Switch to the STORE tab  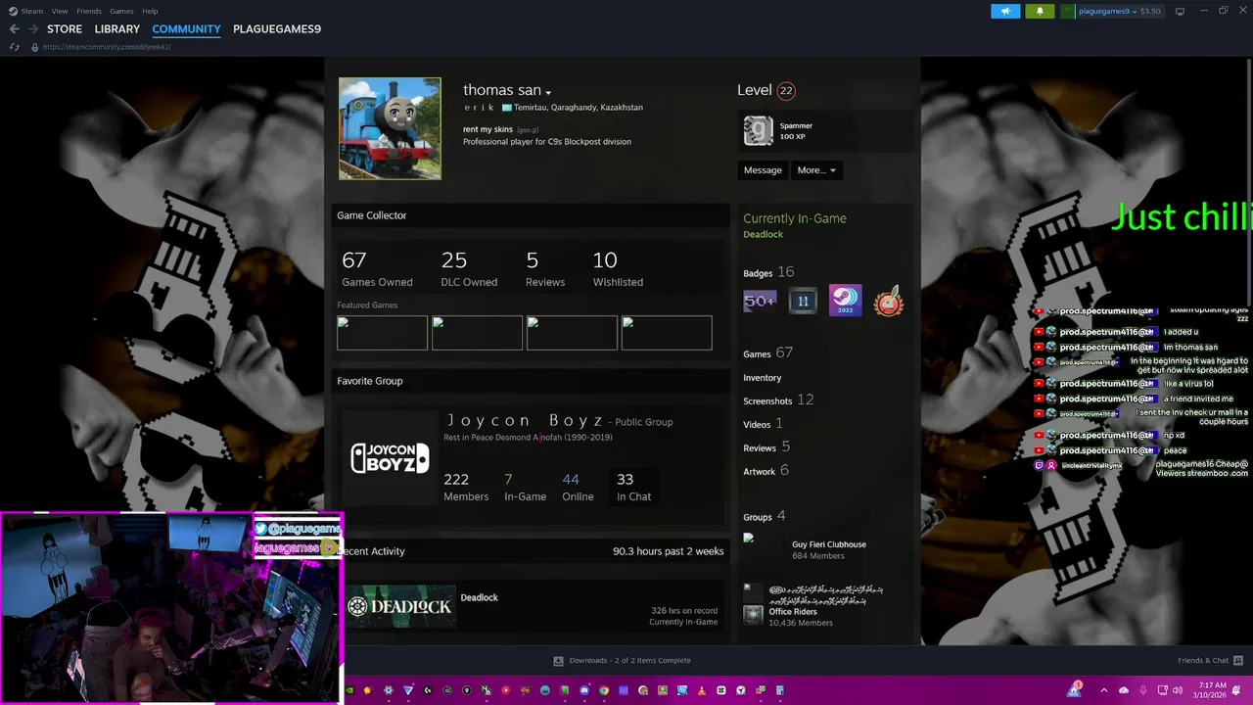65,29
